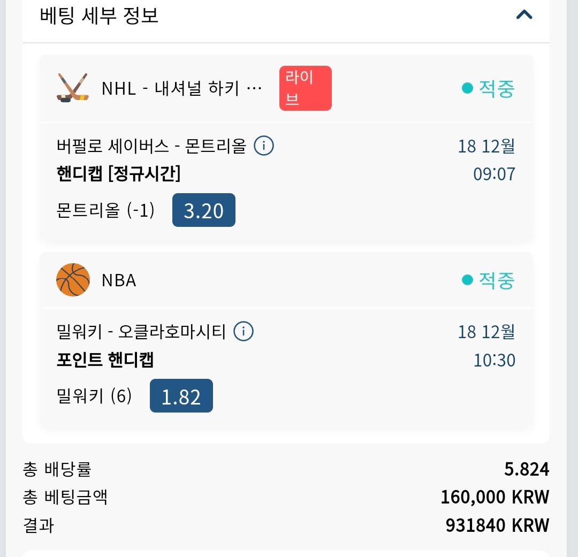Click the hockey sticks NHL icon
578x557 pixels.
click(x=72, y=88)
